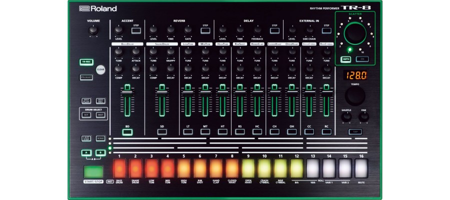Adjust the REVERB LEVEL knob

pyautogui.click(x=153, y=30)
